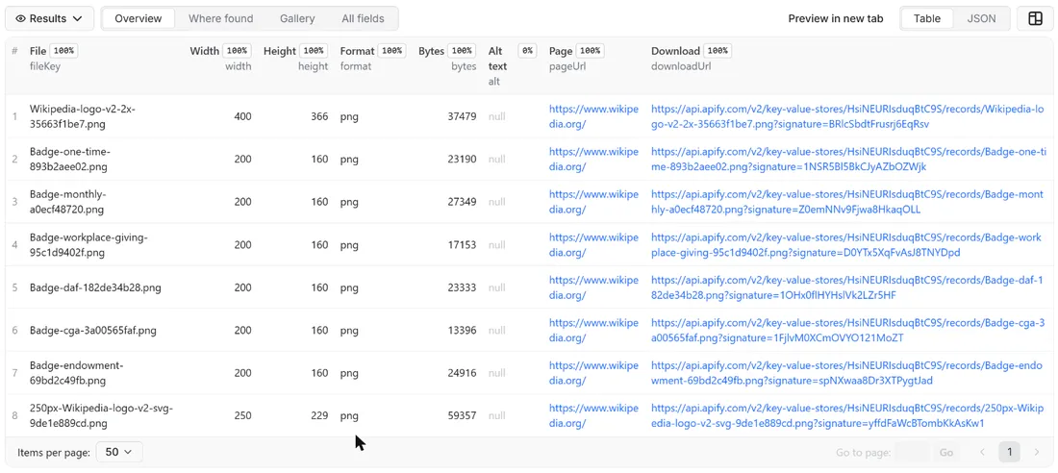Click the Alt text column header
The width and height of the screenshot is (1058, 473).
498,59
